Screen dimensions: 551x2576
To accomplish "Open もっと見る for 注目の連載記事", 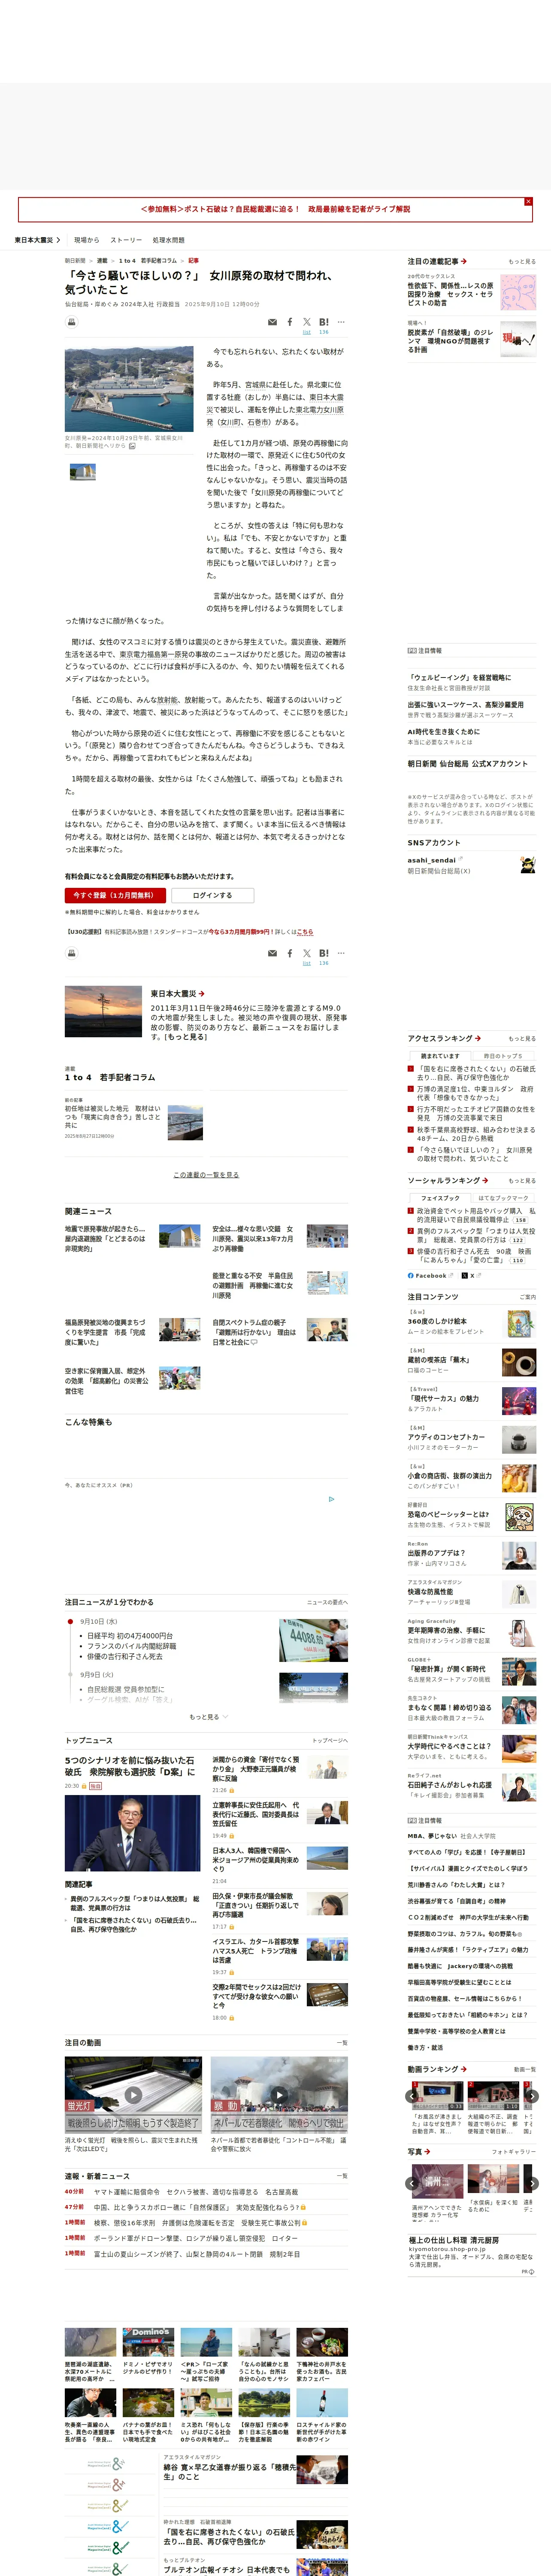I will [521, 261].
